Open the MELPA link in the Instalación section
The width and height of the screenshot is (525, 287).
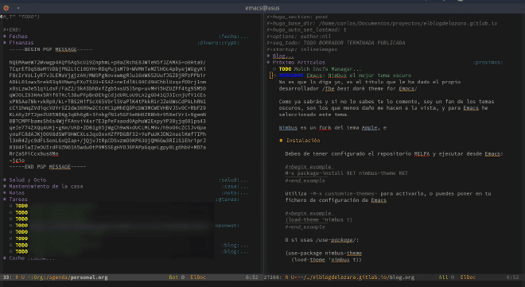[x=422, y=154]
